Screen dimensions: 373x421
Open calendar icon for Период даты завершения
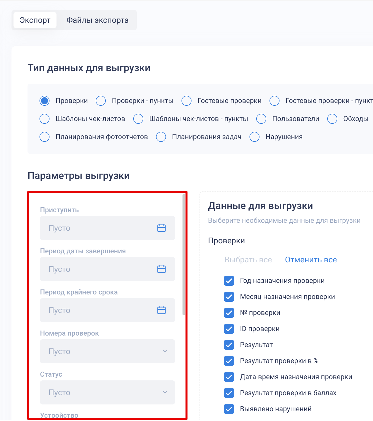(161, 269)
